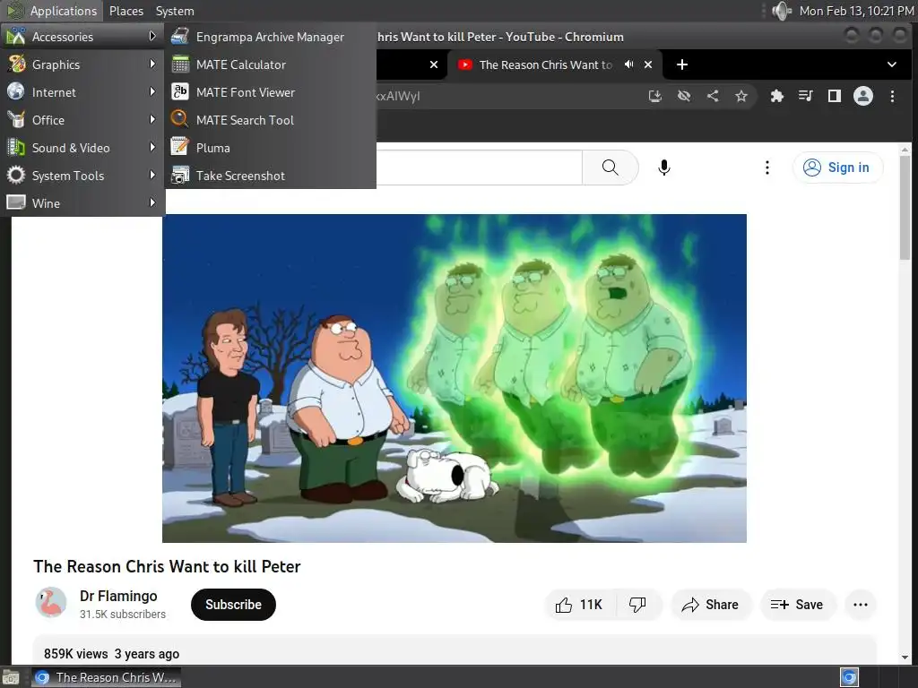This screenshot has height=688, width=918.
Task: Click the Accessories submenu arrow
Action: 152,36
